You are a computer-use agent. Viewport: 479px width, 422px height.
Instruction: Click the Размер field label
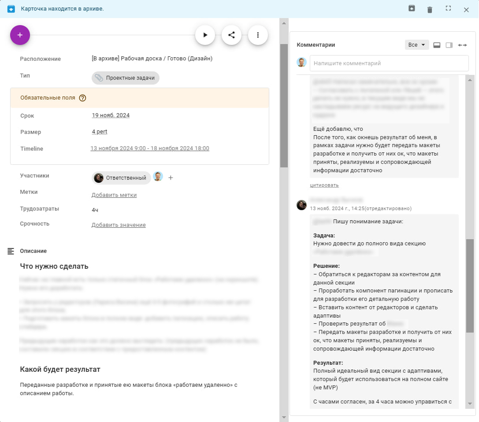30,132
